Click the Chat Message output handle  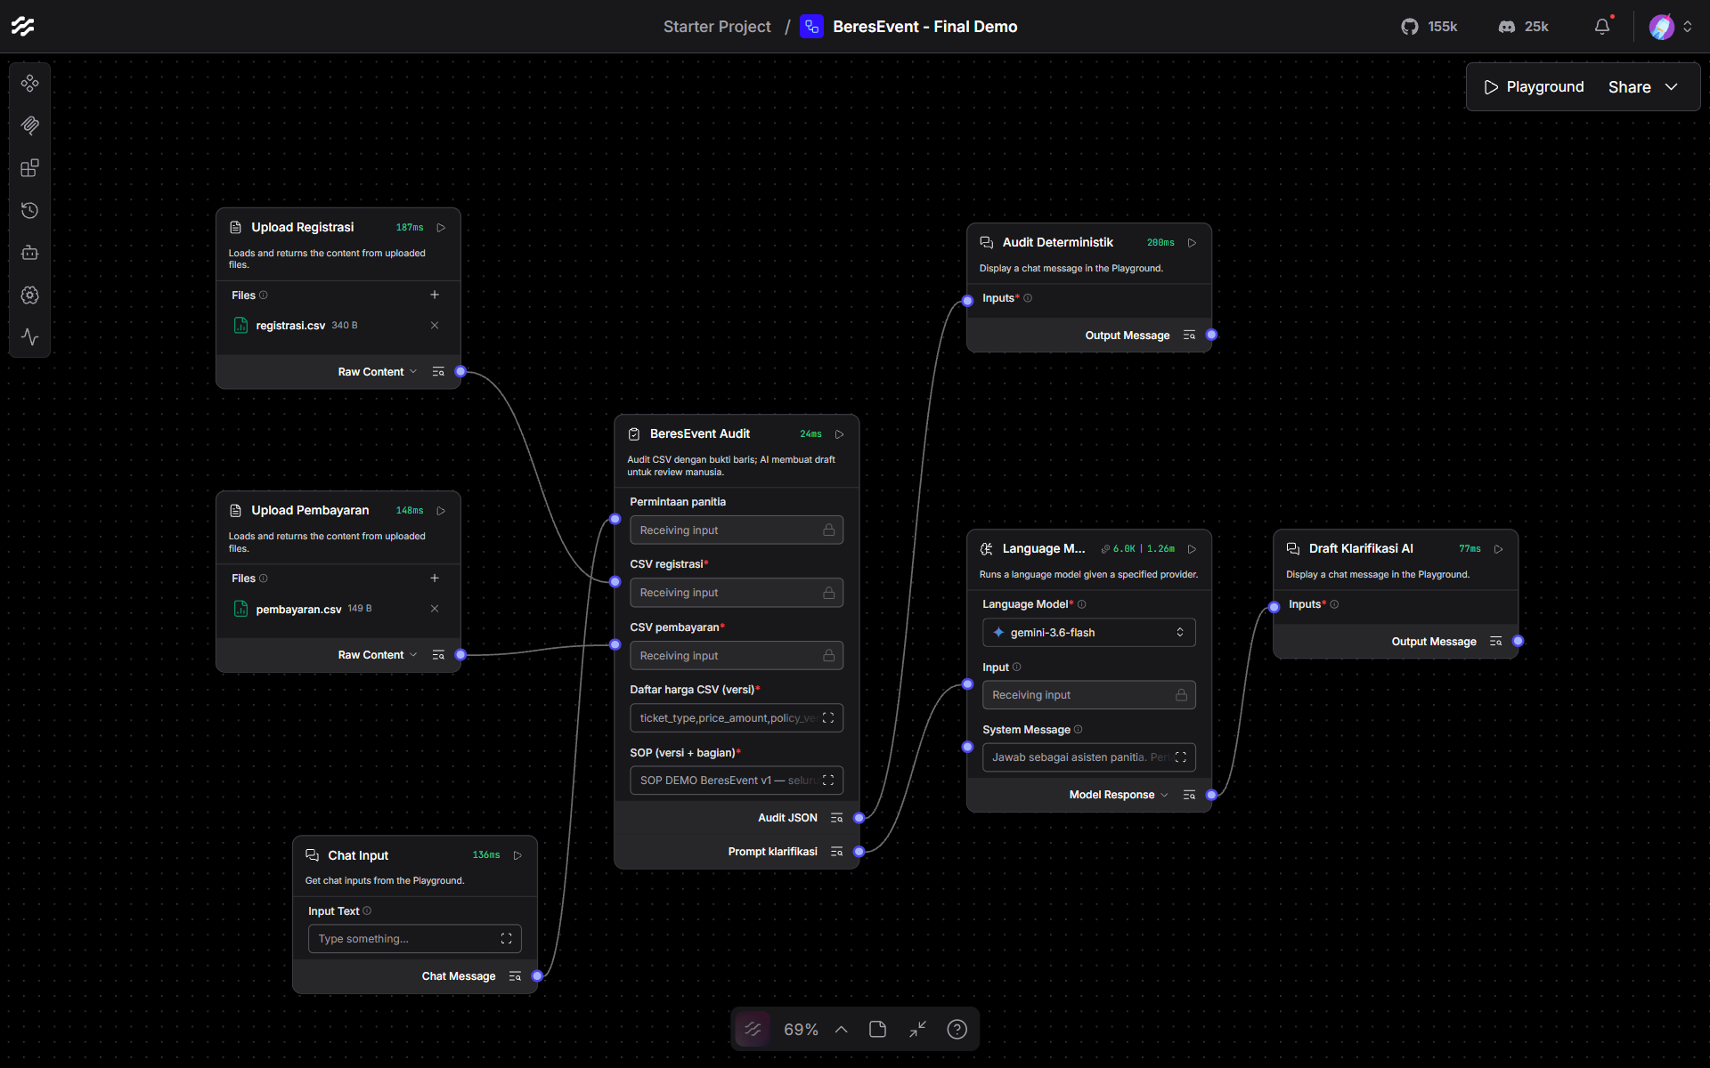tap(537, 976)
